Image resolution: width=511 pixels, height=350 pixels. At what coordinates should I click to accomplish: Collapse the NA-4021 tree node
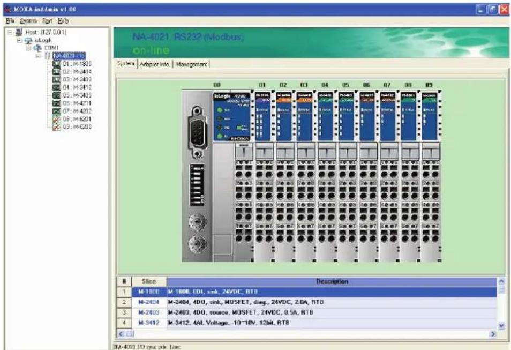point(38,56)
